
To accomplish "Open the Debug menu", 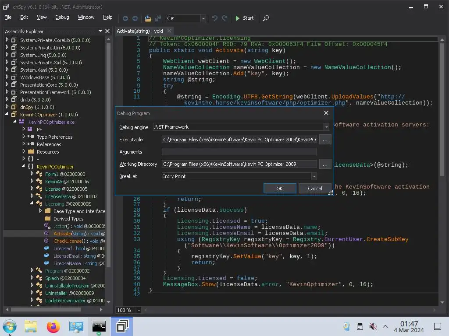I will [x=62, y=17].
